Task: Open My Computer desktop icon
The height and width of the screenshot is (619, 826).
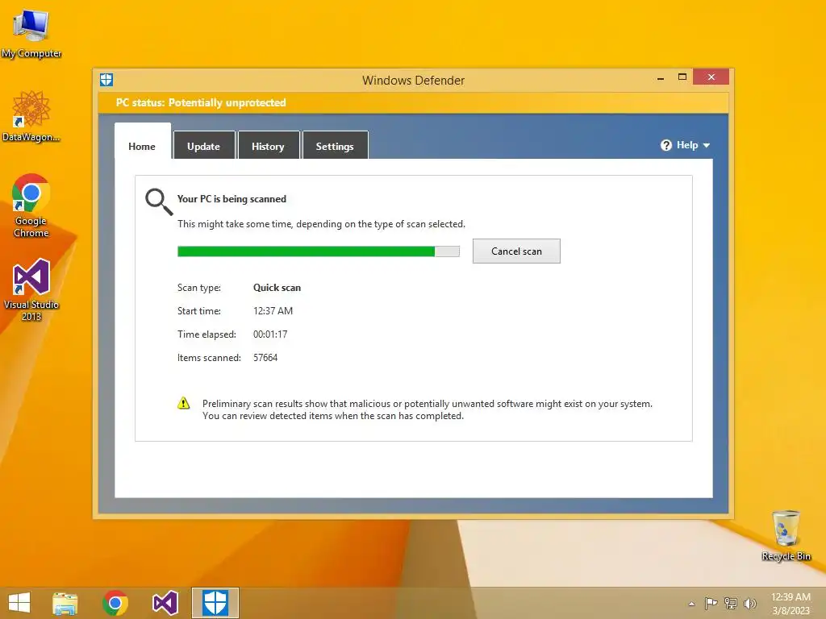Action: (31, 32)
